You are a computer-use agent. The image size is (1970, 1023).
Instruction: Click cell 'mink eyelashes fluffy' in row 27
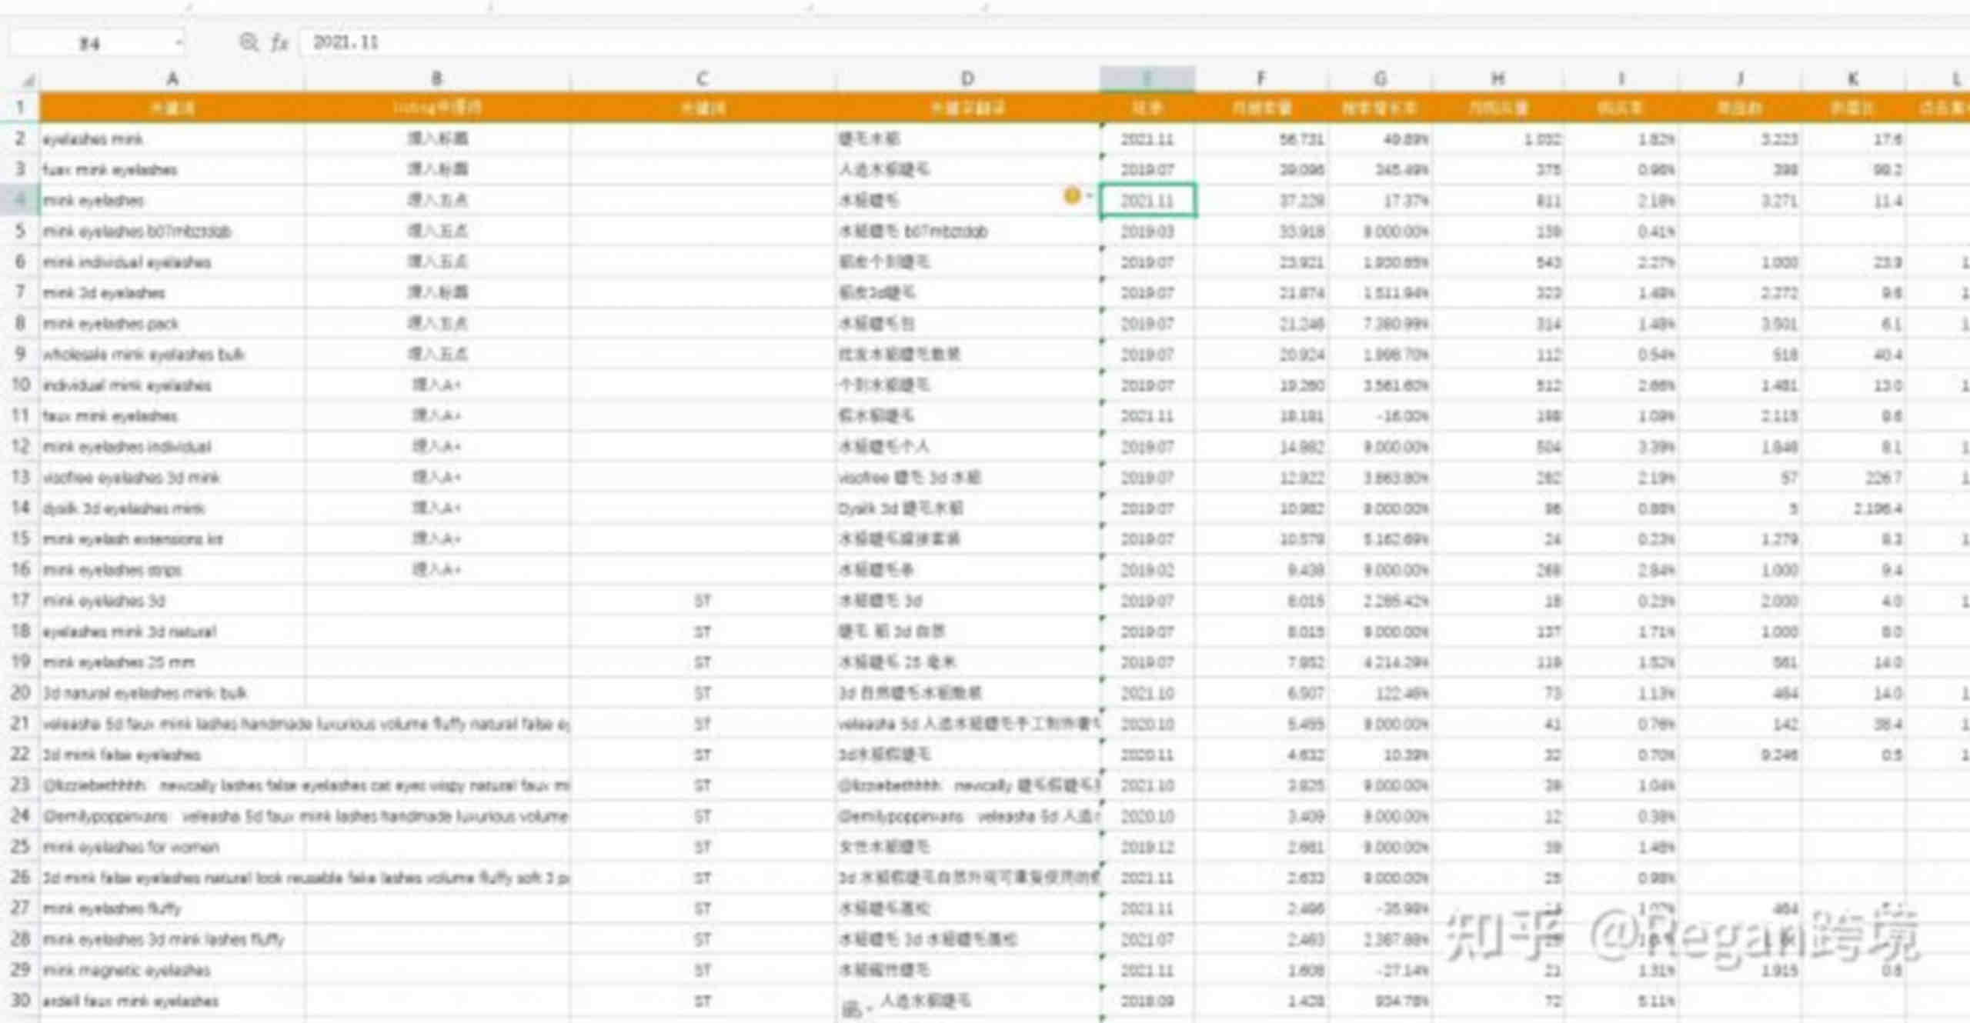pos(172,908)
